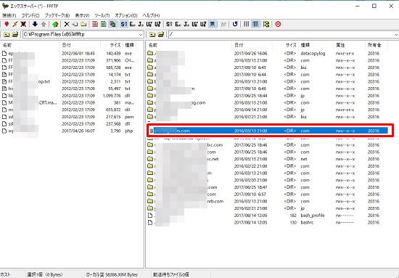This screenshot has width=399, height=278.
Task: Select remote folder dated 2016/07/21 21:00
Action: point(268,117)
